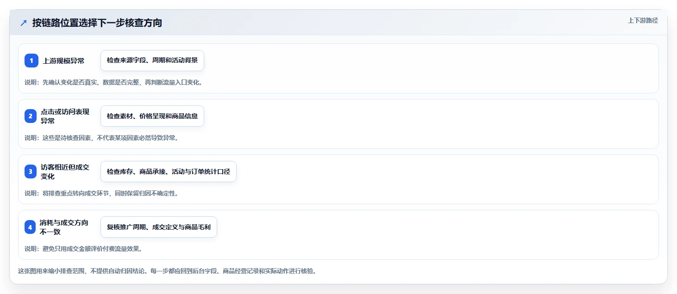This screenshot has height=294, width=677.
Task: Click the step 3 number badge
Action: tap(31, 171)
